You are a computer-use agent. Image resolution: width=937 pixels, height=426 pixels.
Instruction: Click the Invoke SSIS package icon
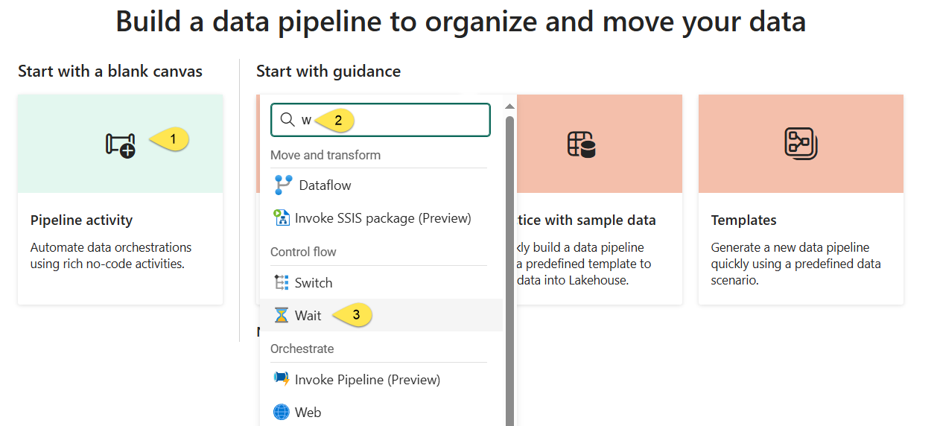pyautogui.click(x=282, y=218)
